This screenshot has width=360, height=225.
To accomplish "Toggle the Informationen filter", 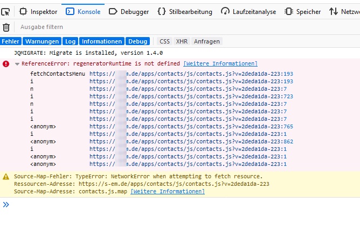I will (102, 41).
